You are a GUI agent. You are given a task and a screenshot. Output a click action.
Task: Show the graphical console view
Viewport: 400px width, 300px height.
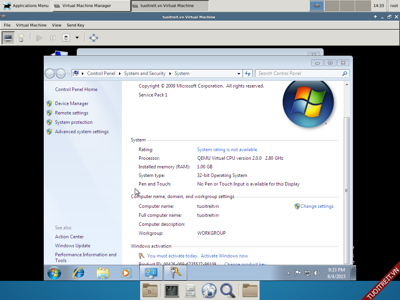(x=8, y=38)
